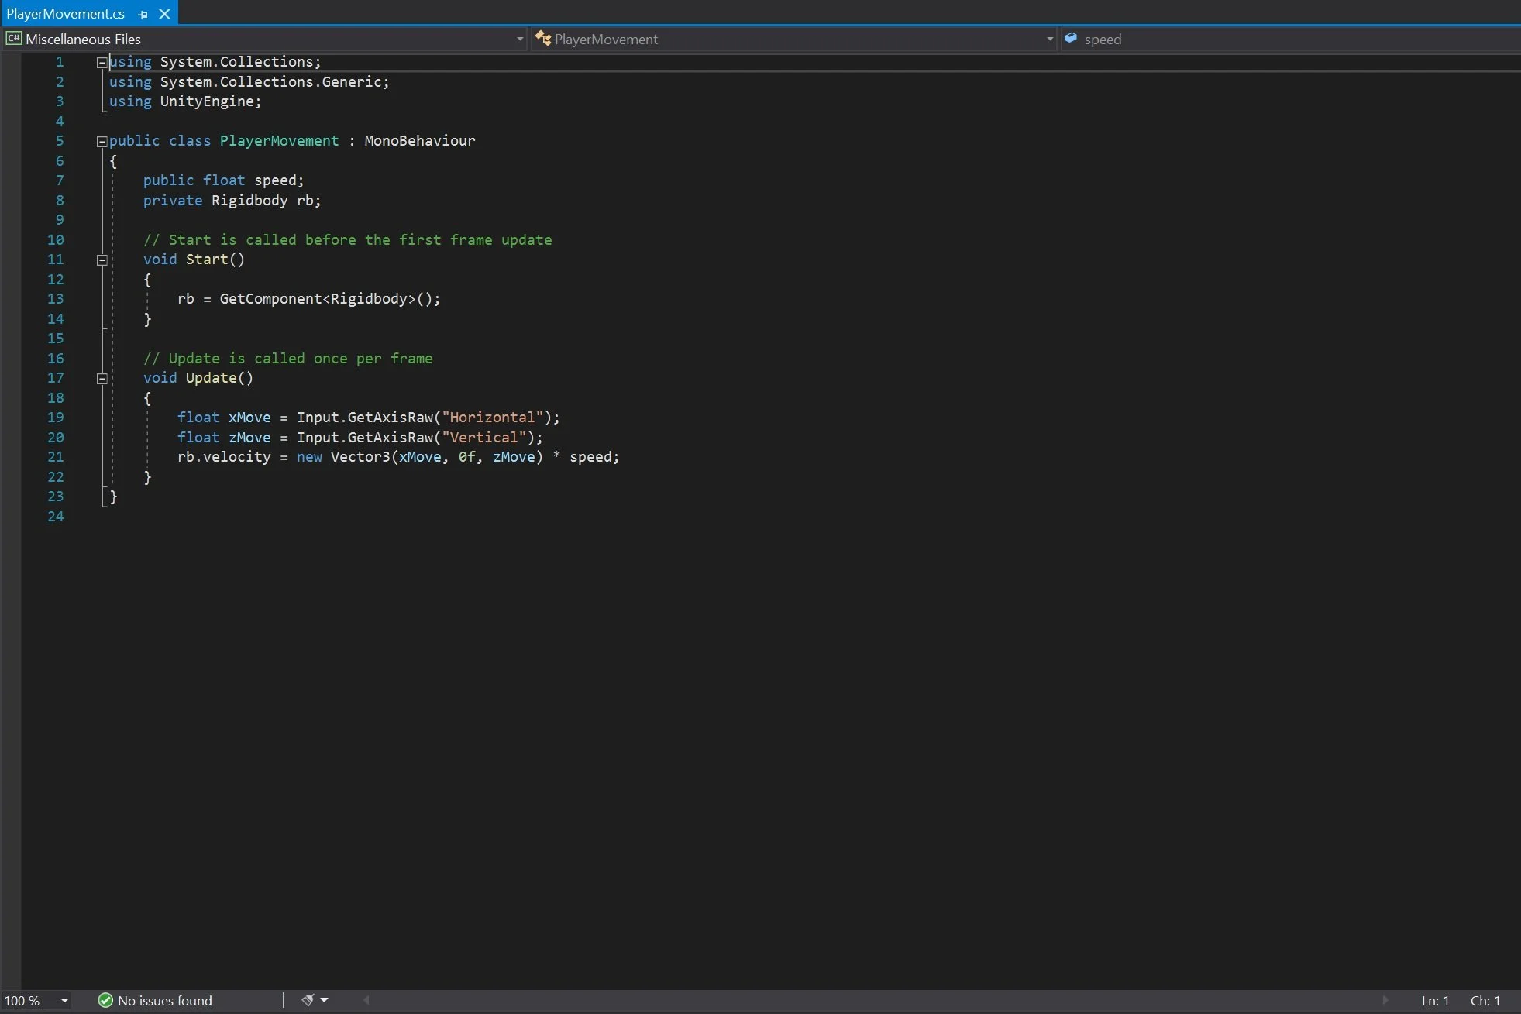Viewport: 1521px width, 1014px height.
Task: Collapse the Update method body
Action: 102,378
